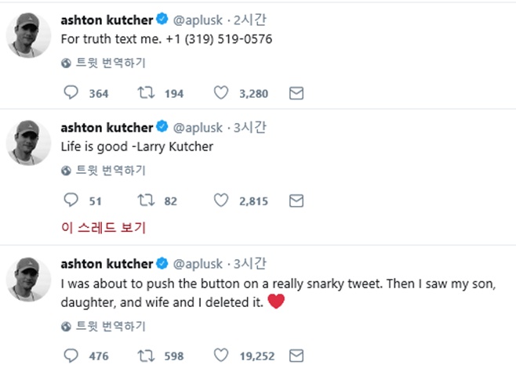Retweet the 'Life is good' tweet

click(x=146, y=200)
